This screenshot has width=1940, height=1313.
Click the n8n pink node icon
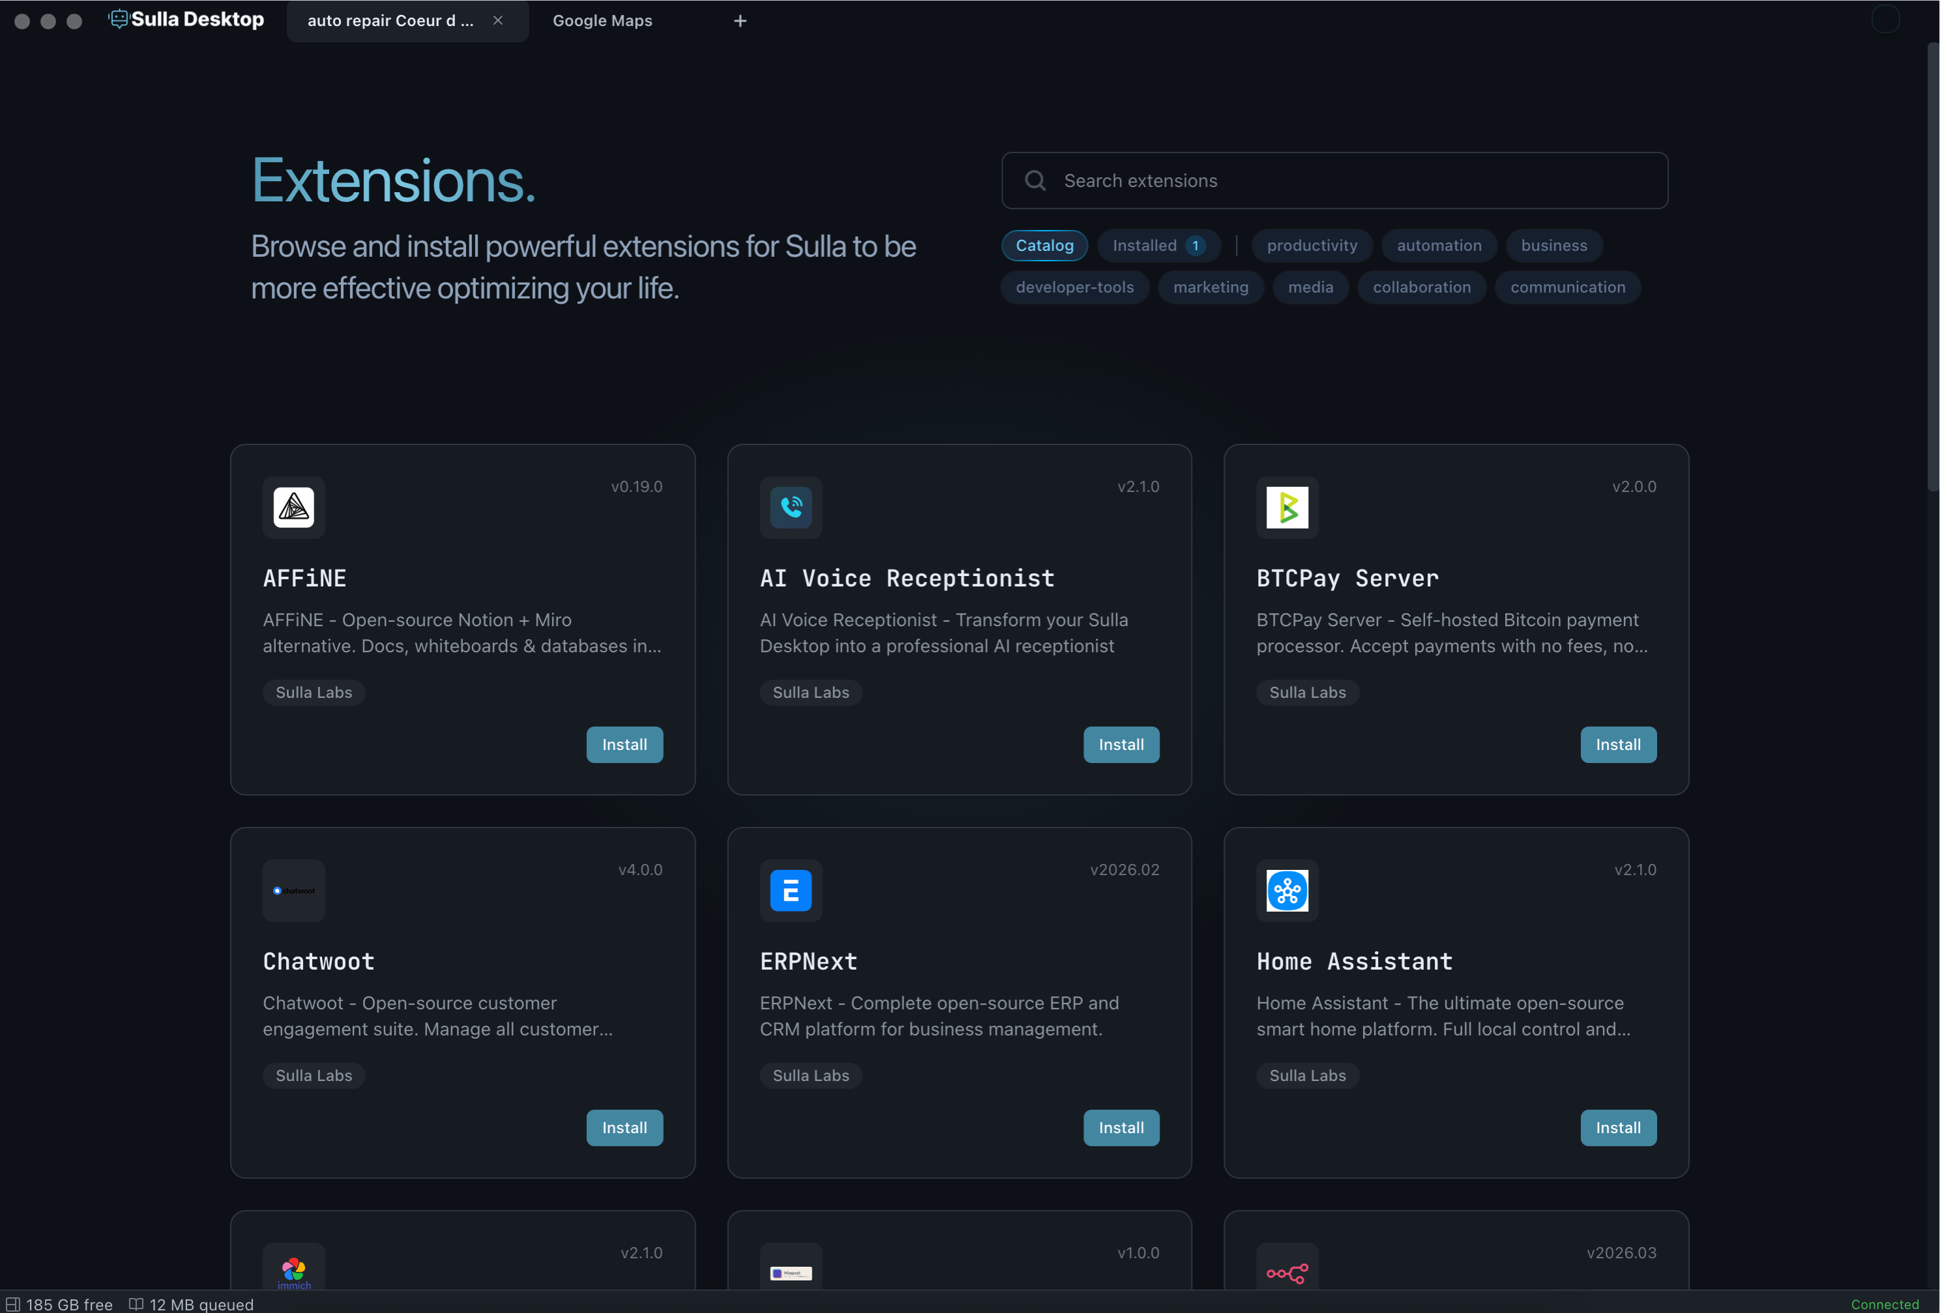1287,1273
